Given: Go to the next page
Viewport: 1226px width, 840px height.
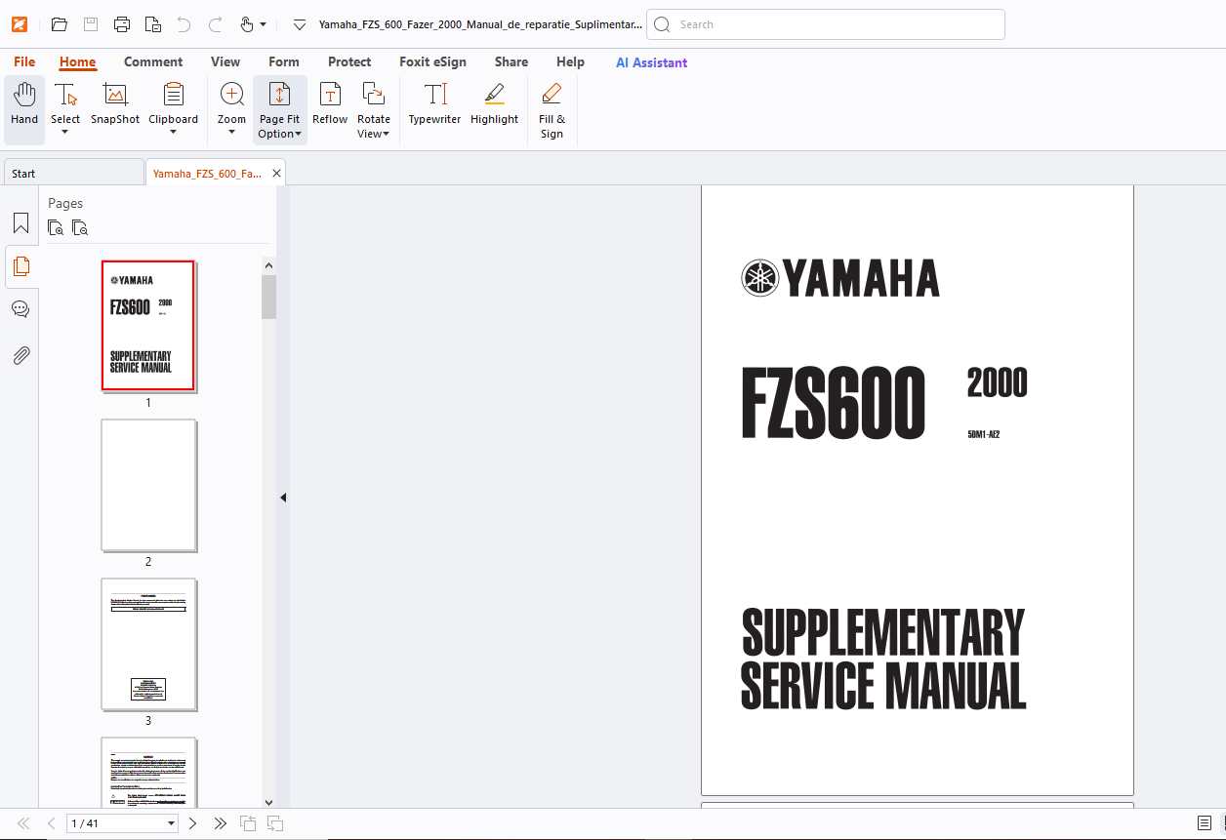Looking at the screenshot, I should click(192, 823).
